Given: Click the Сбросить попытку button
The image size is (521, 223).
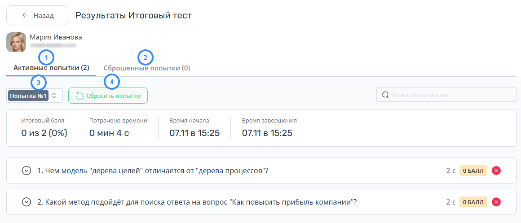Looking at the screenshot, I should click(108, 96).
